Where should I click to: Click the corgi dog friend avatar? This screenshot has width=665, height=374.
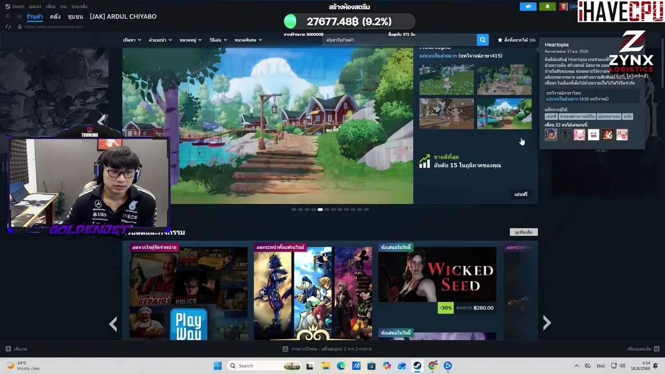(x=608, y=135)
